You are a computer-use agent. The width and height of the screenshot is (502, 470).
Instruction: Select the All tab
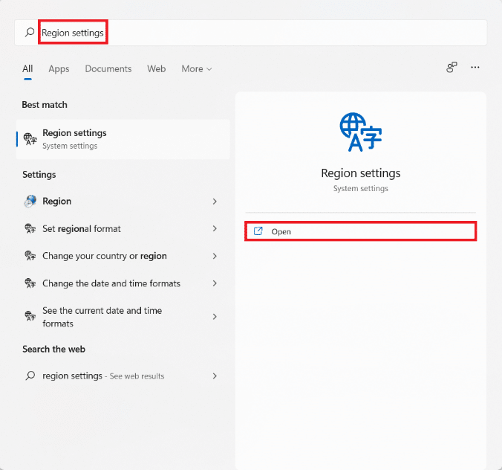tap(27, 68)
